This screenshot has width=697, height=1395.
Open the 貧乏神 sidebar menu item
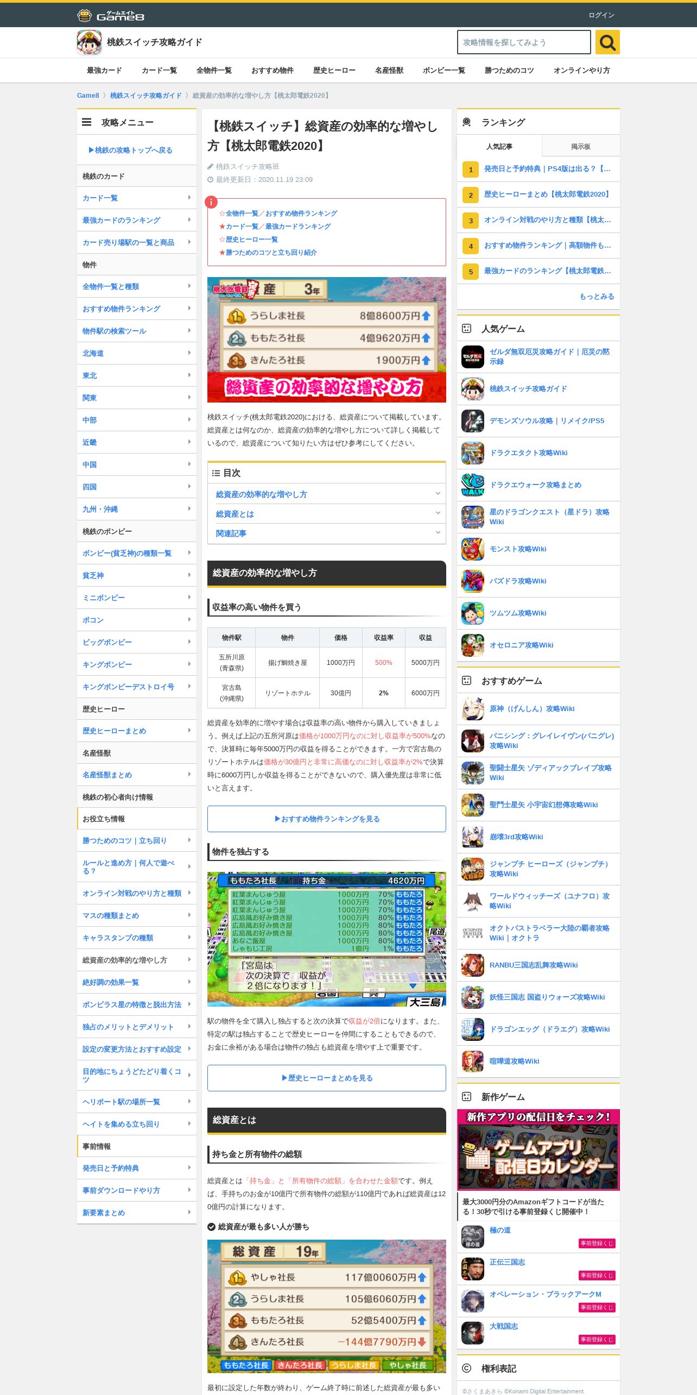coord(137,575)
